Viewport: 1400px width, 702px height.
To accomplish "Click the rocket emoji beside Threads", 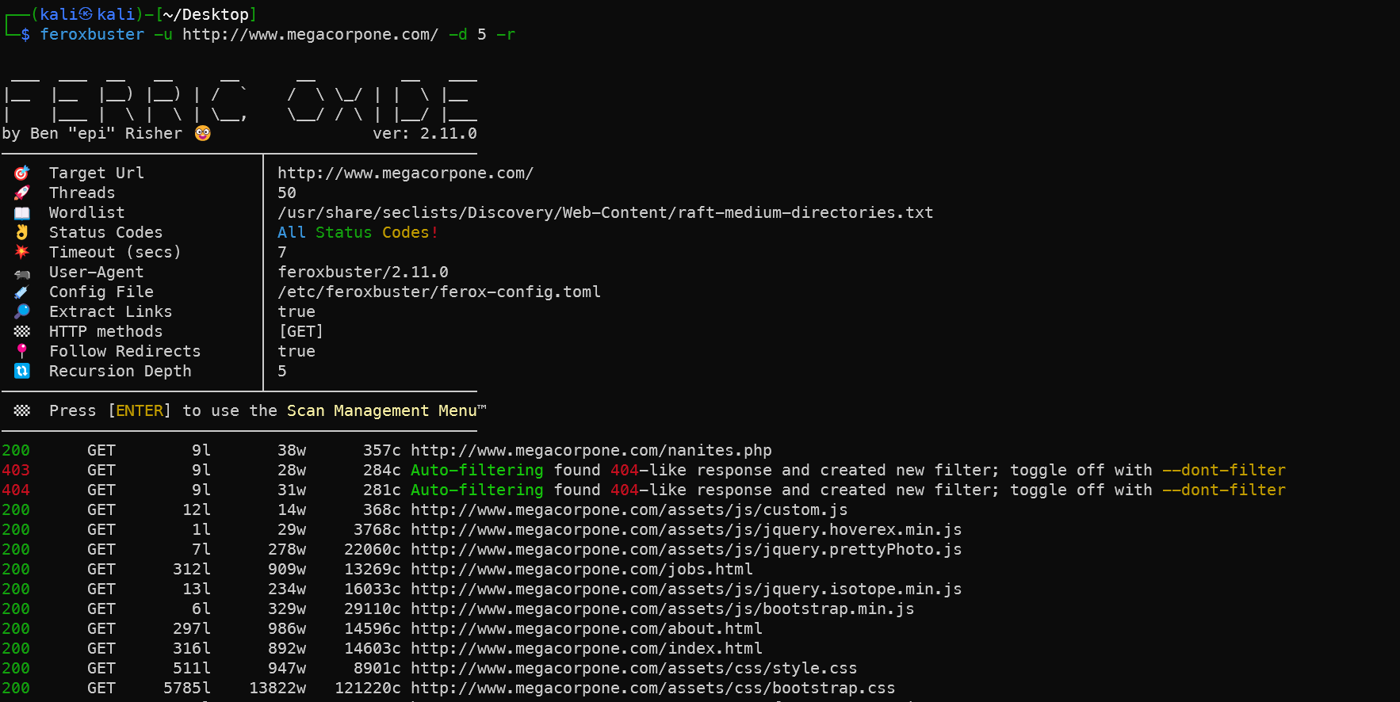I will [22, 193].
